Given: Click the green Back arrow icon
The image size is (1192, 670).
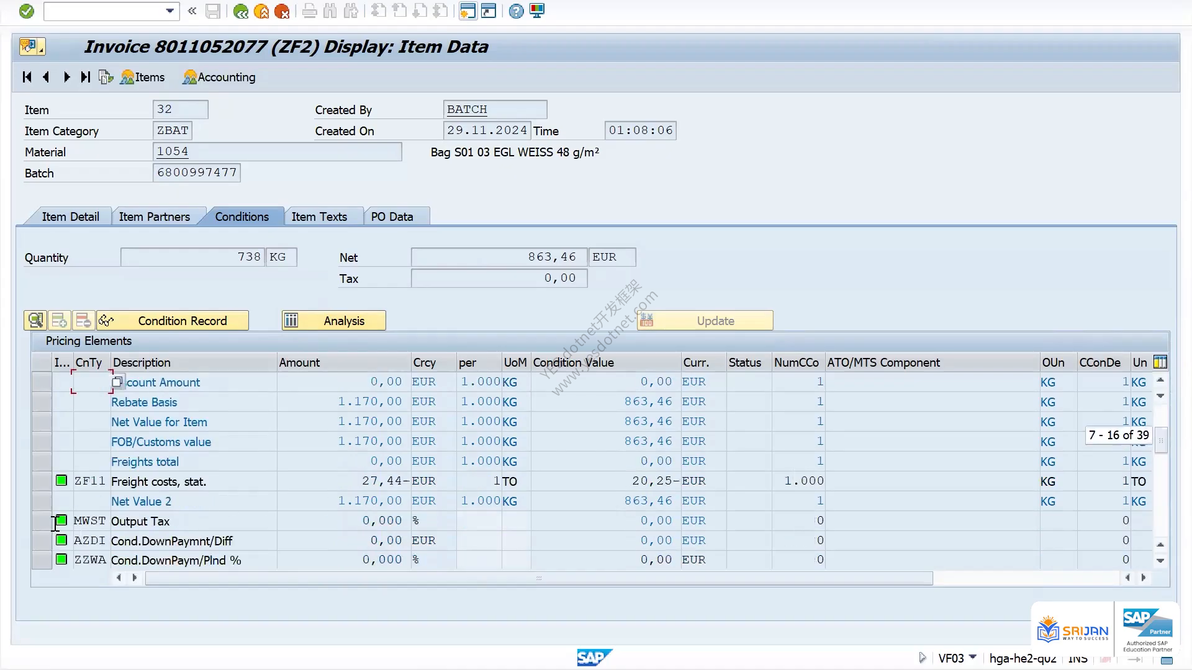Looking at the screenshot, I should tap(240, 11).
